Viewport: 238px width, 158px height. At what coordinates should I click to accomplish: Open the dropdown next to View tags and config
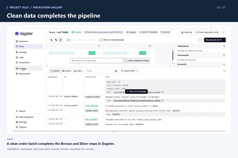pyautogui.click(x=223, y=32)
